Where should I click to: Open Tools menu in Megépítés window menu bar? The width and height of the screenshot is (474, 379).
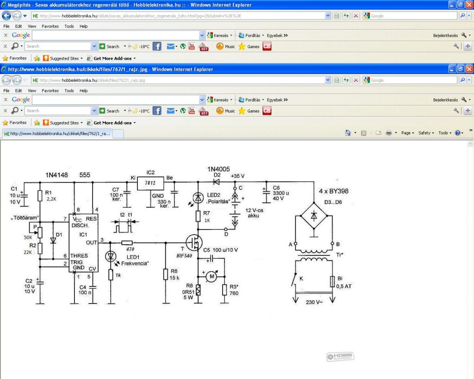(69, 26)
